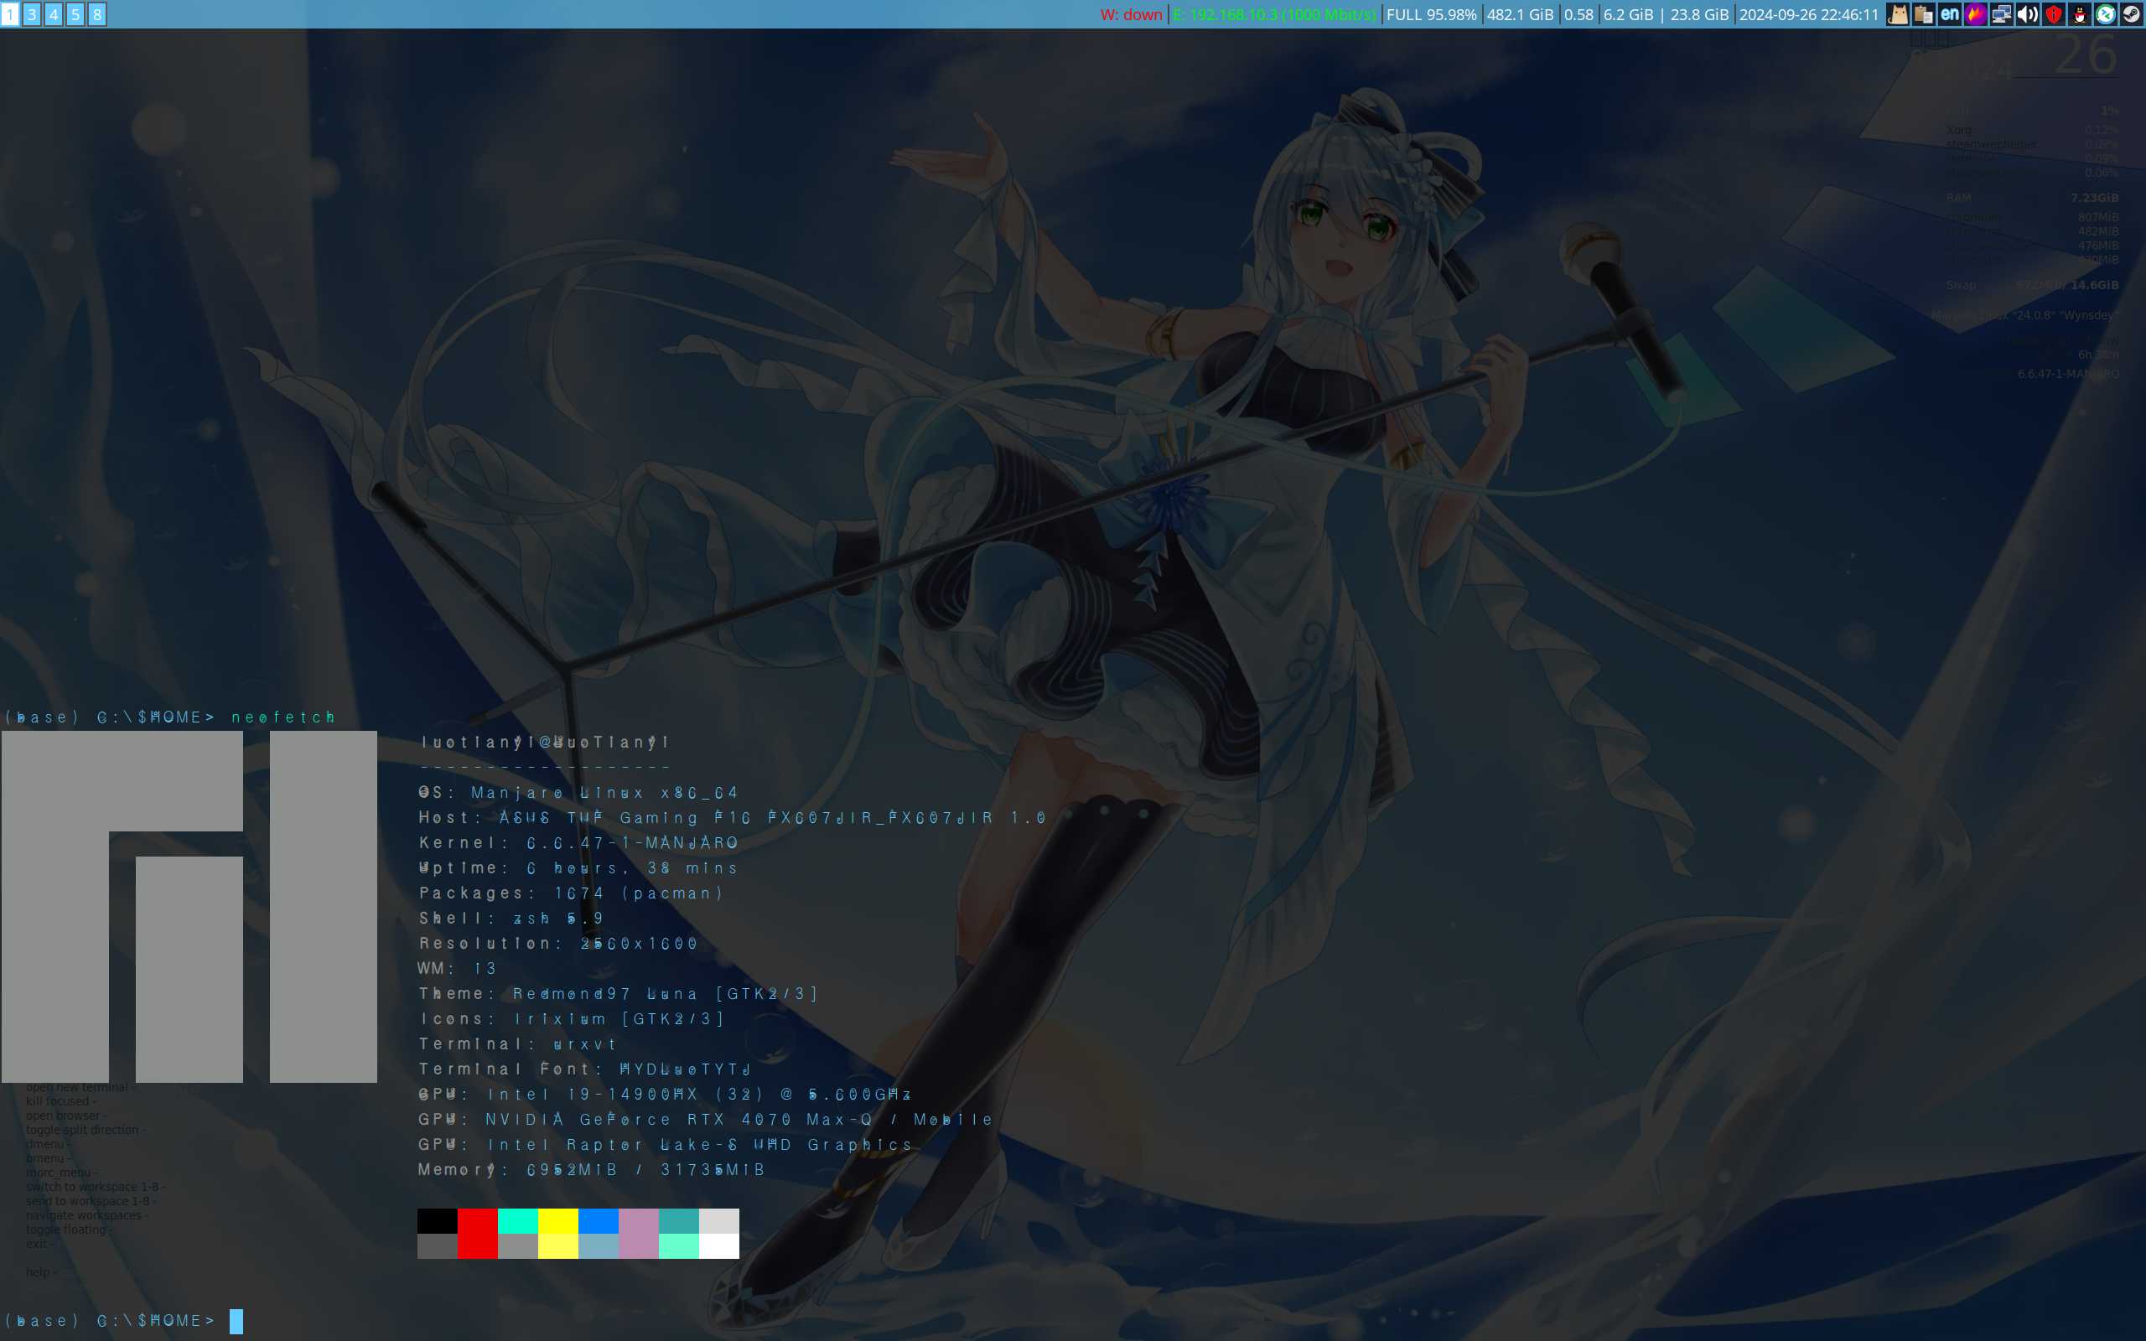Click the yellow color block in top palette row
Screen dimensions: 2146x1341
tap(557, 1220)
